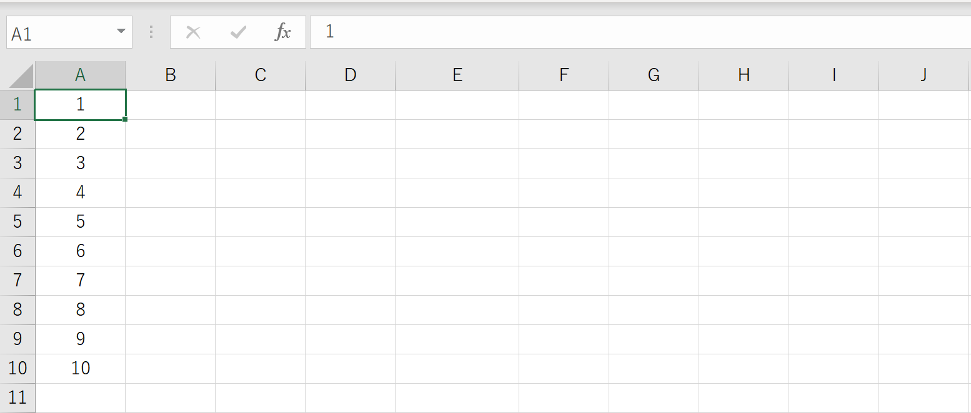The image size is (971, 413).
Task: Select column A header
Action: pos(80,75)
